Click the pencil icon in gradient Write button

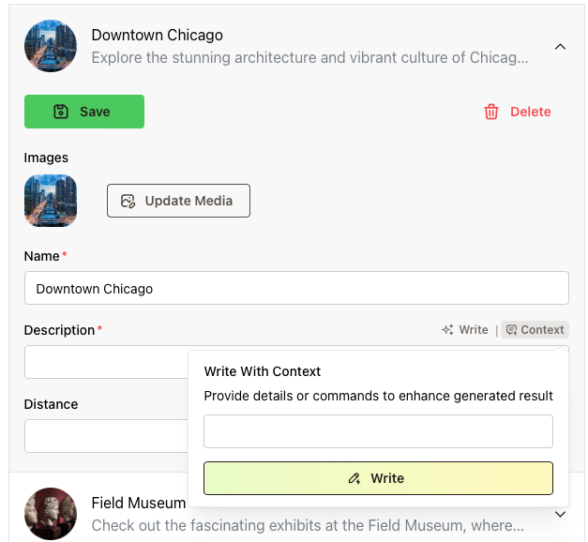tap(354, 478)
